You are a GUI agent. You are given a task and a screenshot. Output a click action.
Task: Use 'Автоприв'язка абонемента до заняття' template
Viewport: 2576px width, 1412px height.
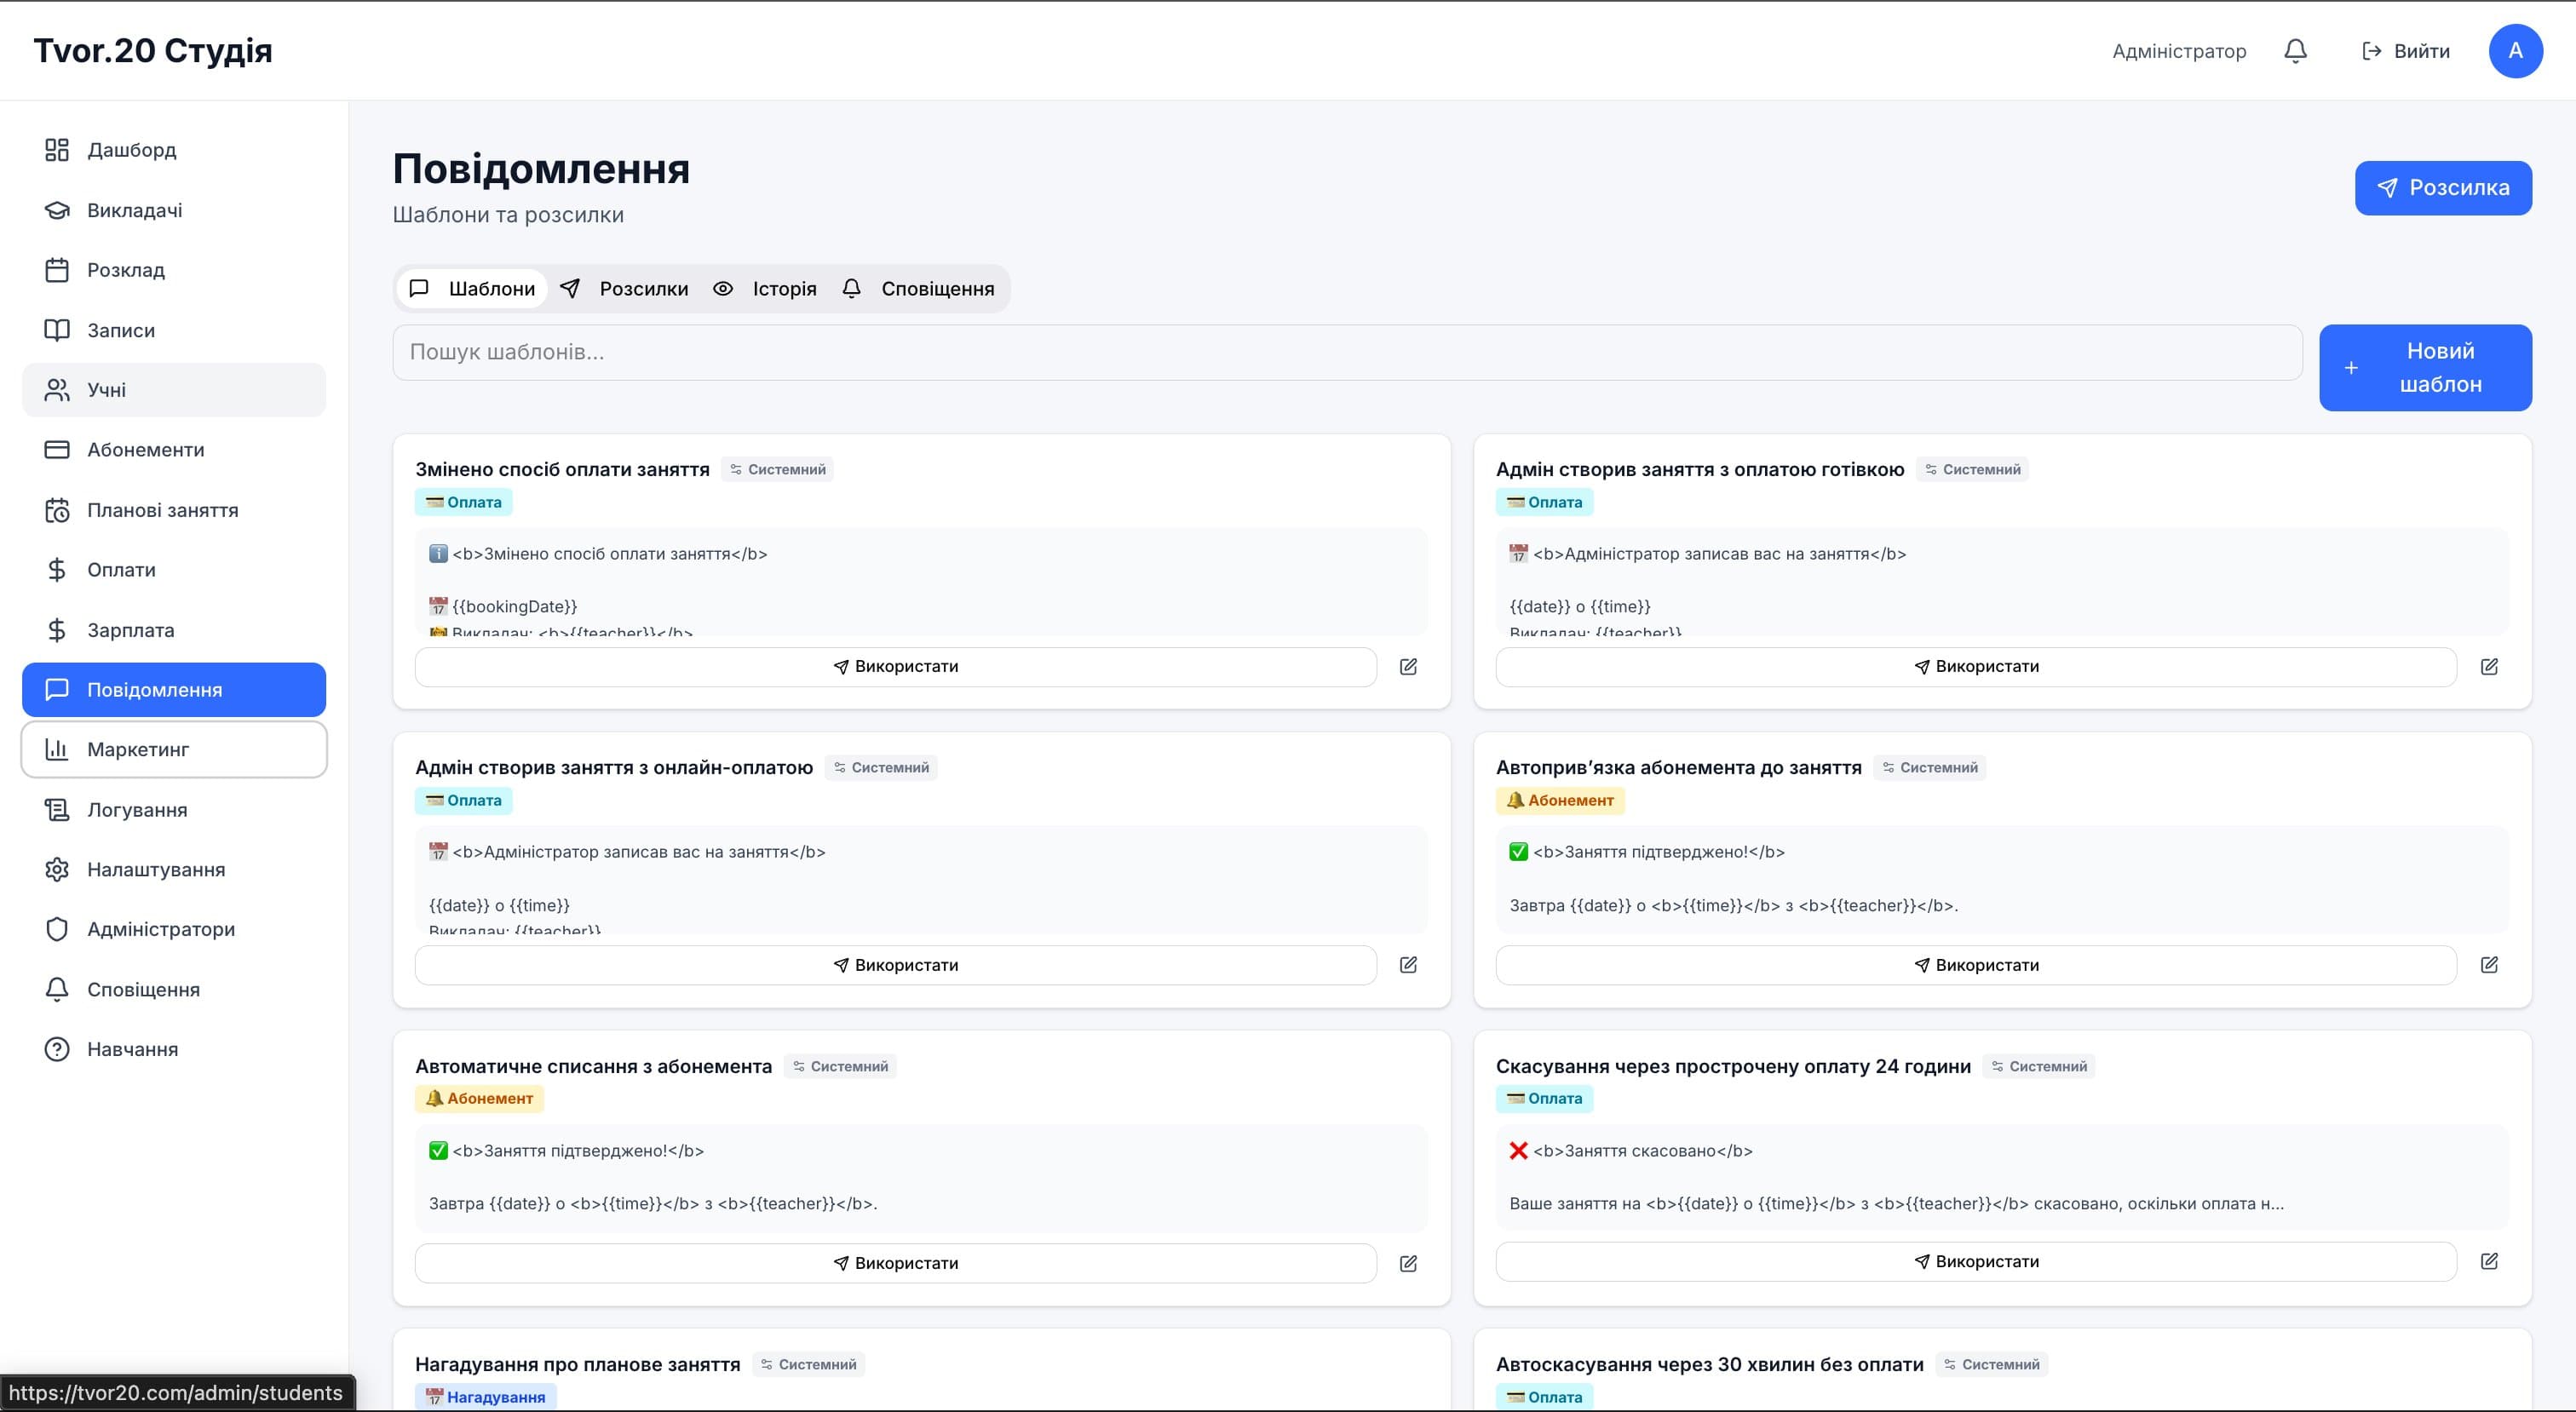click(1976, 965)
